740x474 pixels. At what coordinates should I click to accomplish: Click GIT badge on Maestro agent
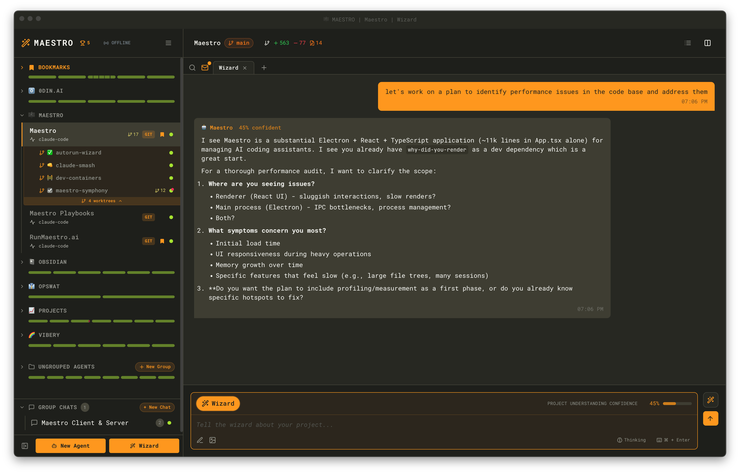click(x=148, y=134)
